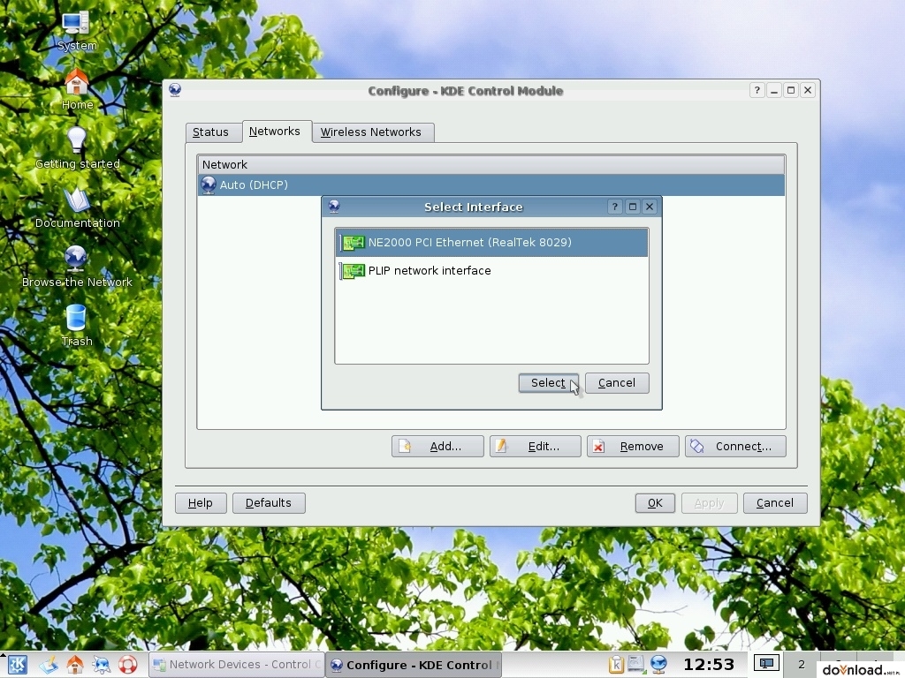Click the Remove network button
This screenshot has height=678, width=905.
pyautogui.click(x=633, y=446)
